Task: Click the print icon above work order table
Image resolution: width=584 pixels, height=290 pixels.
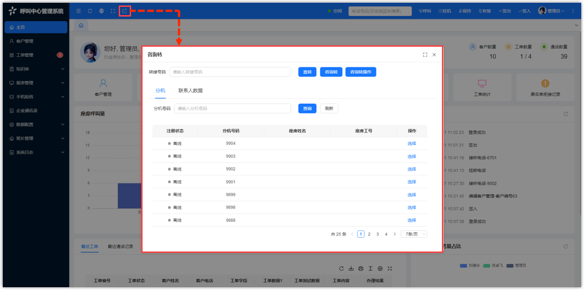Action: pyautogui.click(x=361, y=268)
